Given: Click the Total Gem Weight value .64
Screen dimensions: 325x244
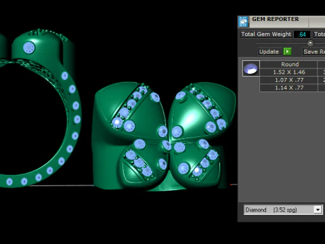Looking at the screenshot, I should click(x=302, y=35).
